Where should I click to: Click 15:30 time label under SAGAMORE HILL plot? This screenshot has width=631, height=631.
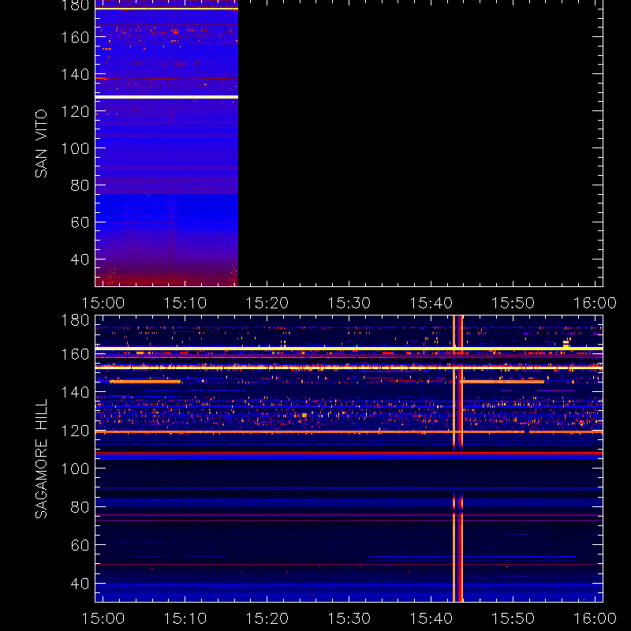pyautogui.click(x=349, y=618)
